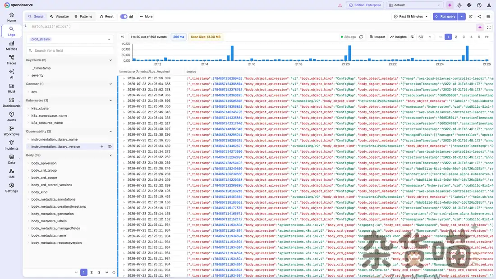Collapse the Observability group
This screenshot has height=279, width=496.
[x=110, y=131]
